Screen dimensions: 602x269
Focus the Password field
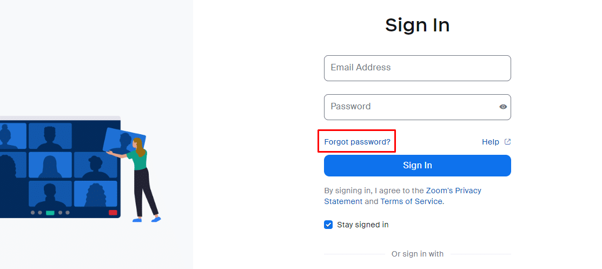pyautogui.click(x=418, y=107)
